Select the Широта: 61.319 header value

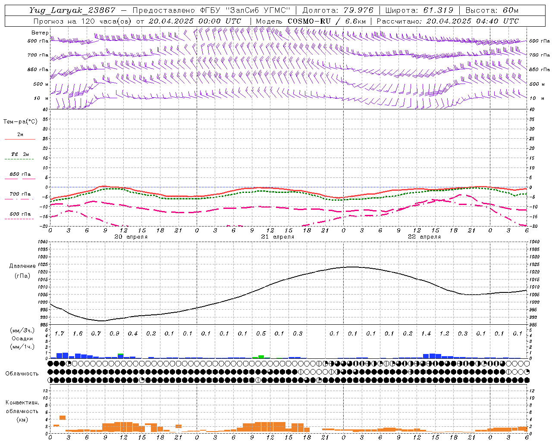(x=419, y=10)
